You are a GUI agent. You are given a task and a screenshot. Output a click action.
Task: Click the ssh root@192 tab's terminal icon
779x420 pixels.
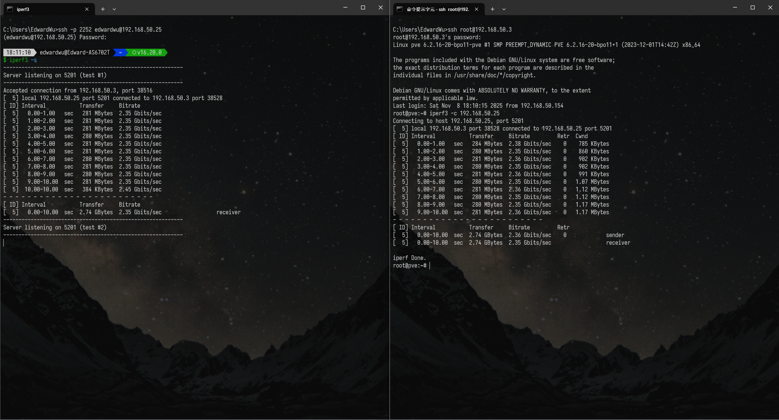[x=400, y=9]
